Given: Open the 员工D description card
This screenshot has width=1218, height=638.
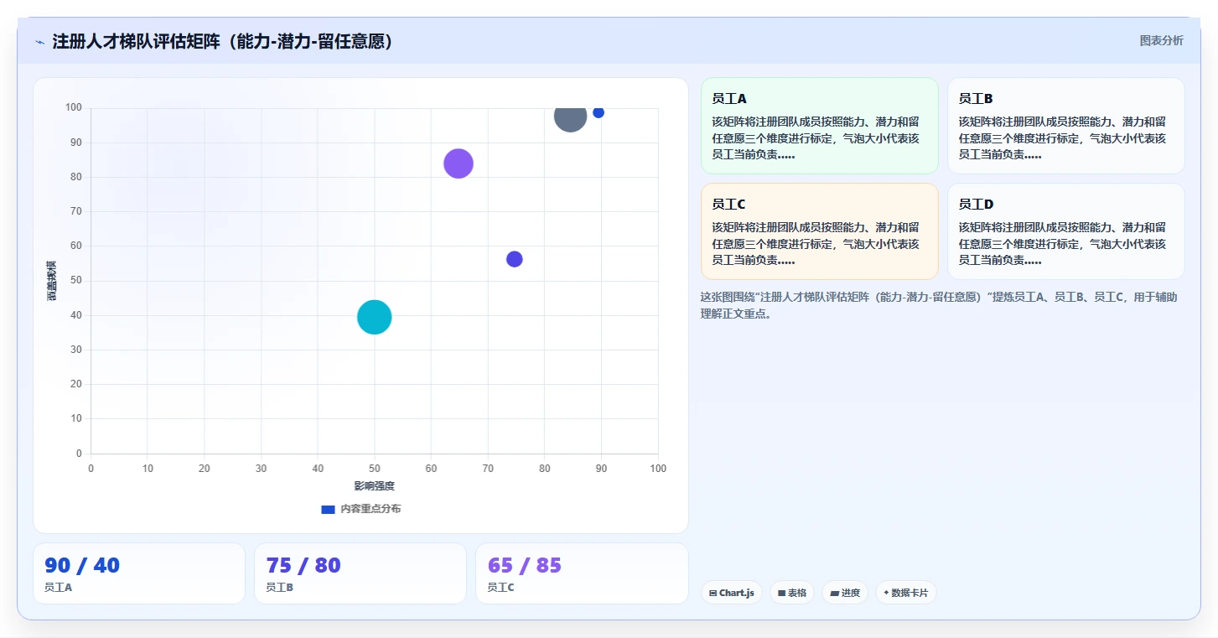Looking at the screenshot, I should pyautogui.click(x=1065, y=231).
